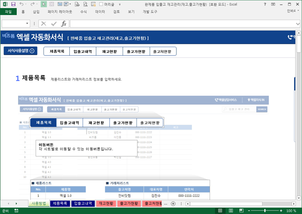Click the top navigation 출고처현황 button under the blue banner
This screenshot has width=302, height=214.
(x=163, y=51)
